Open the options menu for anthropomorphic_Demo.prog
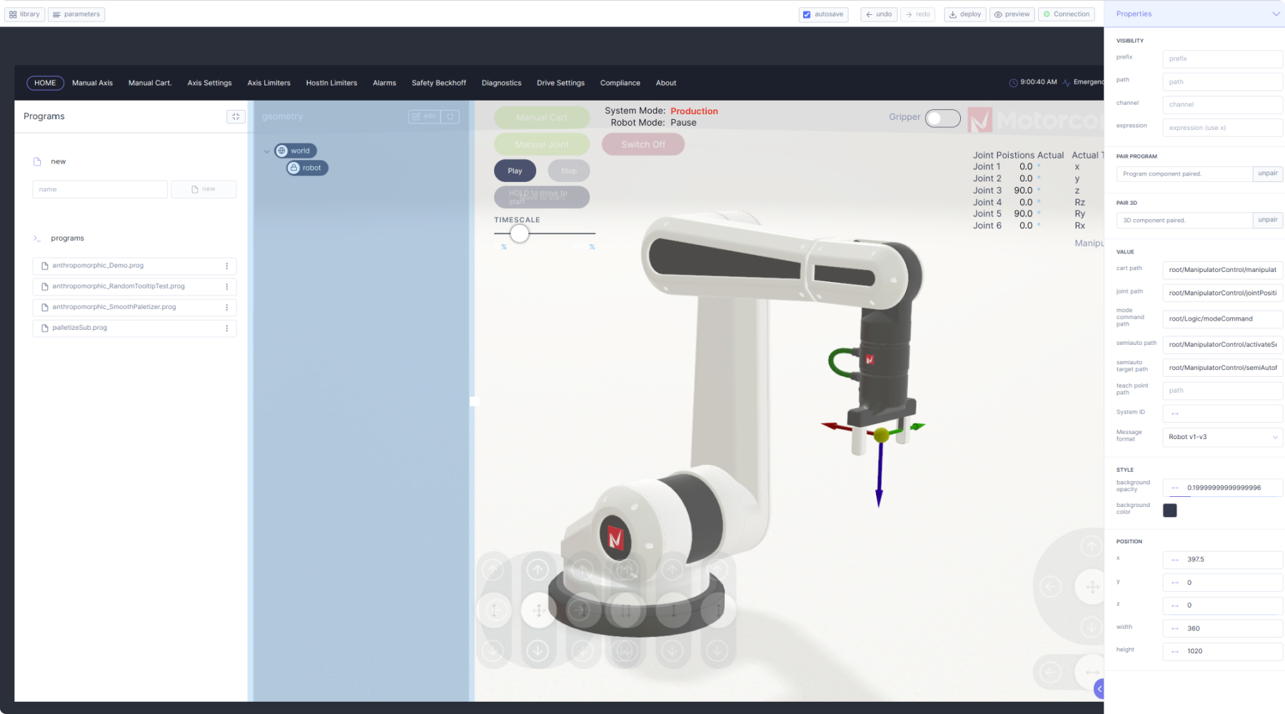This screenshot has width=1285, height=714. pyautogui.click(x=227, y=266)
